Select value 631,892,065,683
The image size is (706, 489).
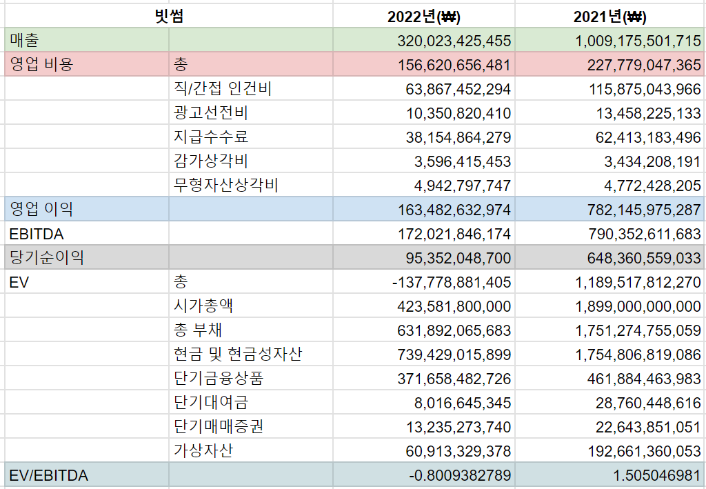(x=454, y=331)
